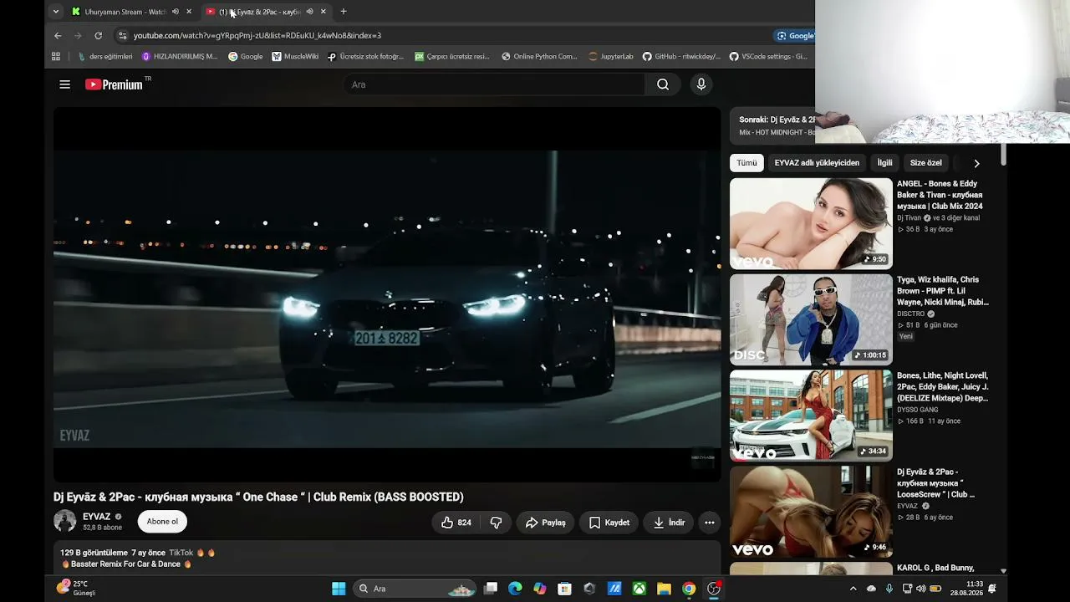Click the Windows taskbar search box

click(416, 589)
